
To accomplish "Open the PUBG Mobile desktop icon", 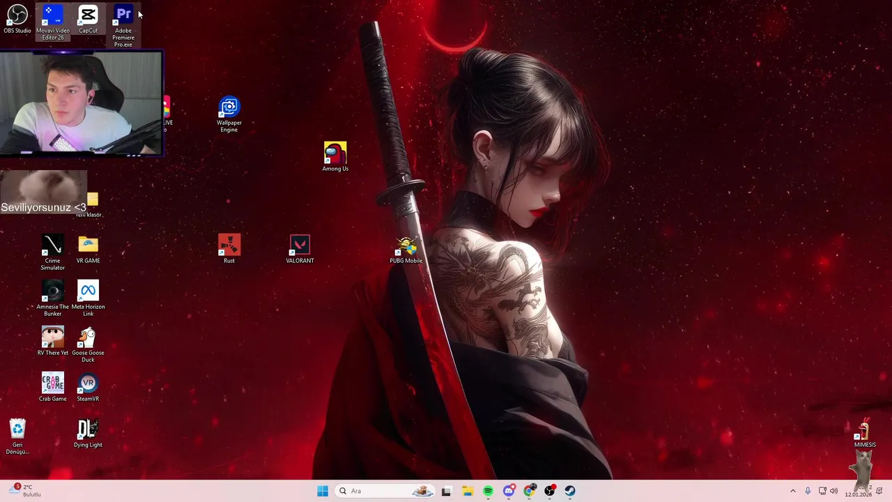I will point(406,249).
